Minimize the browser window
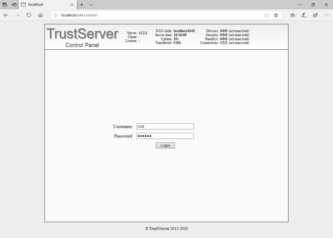Image resolution: width=333 pixels, height=238 pixels. click(300, 5)
